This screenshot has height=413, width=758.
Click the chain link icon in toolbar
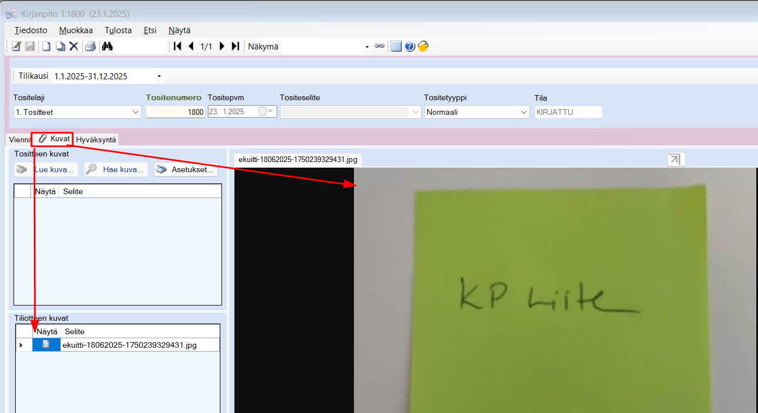380,46
